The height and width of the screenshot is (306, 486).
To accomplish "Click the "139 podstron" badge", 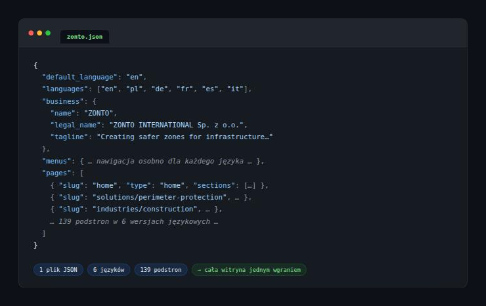I will (161, 270).
